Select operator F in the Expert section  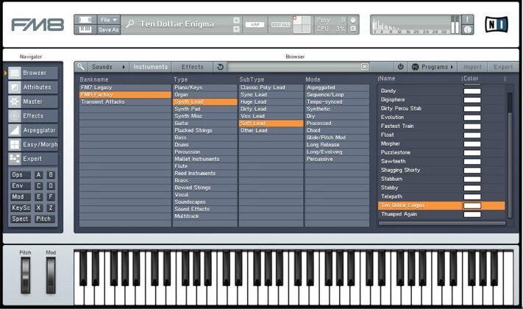pos(51,197)
